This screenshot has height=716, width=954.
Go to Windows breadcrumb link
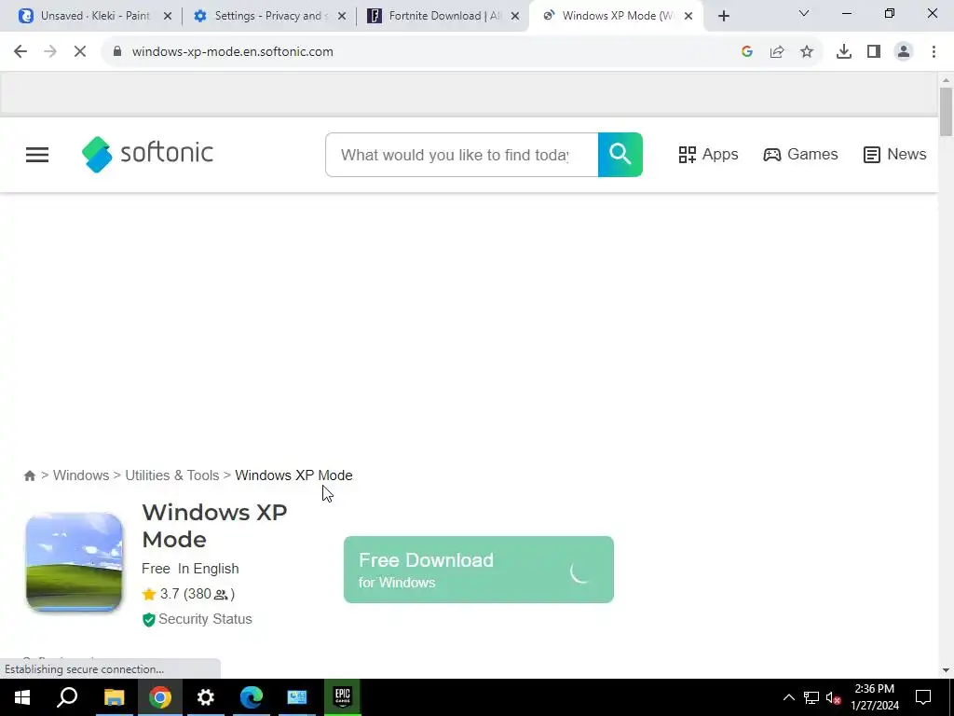pyautogui.click(x=81, y=475)
